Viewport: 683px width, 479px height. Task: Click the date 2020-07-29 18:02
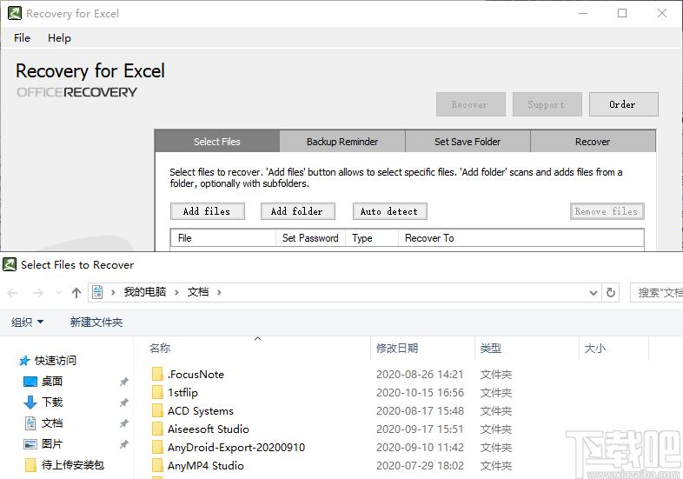click(420, 466)
